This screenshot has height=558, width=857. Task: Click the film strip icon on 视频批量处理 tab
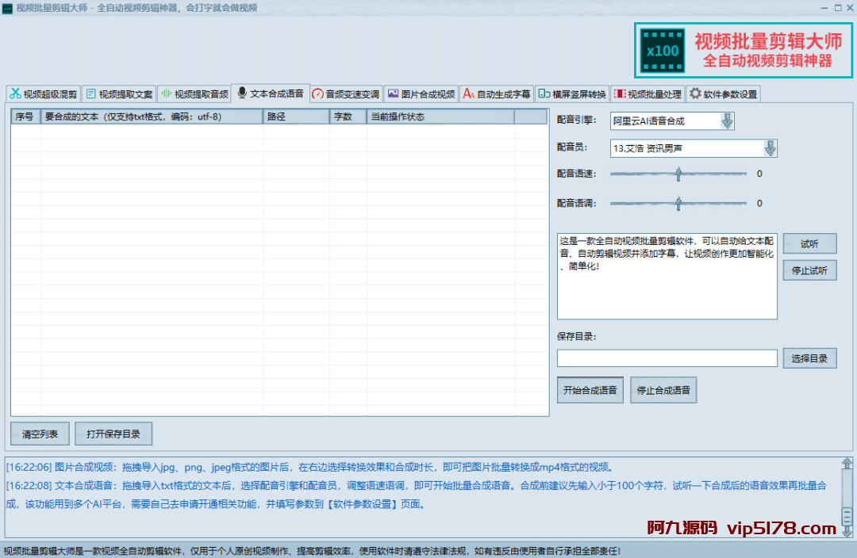619,94
